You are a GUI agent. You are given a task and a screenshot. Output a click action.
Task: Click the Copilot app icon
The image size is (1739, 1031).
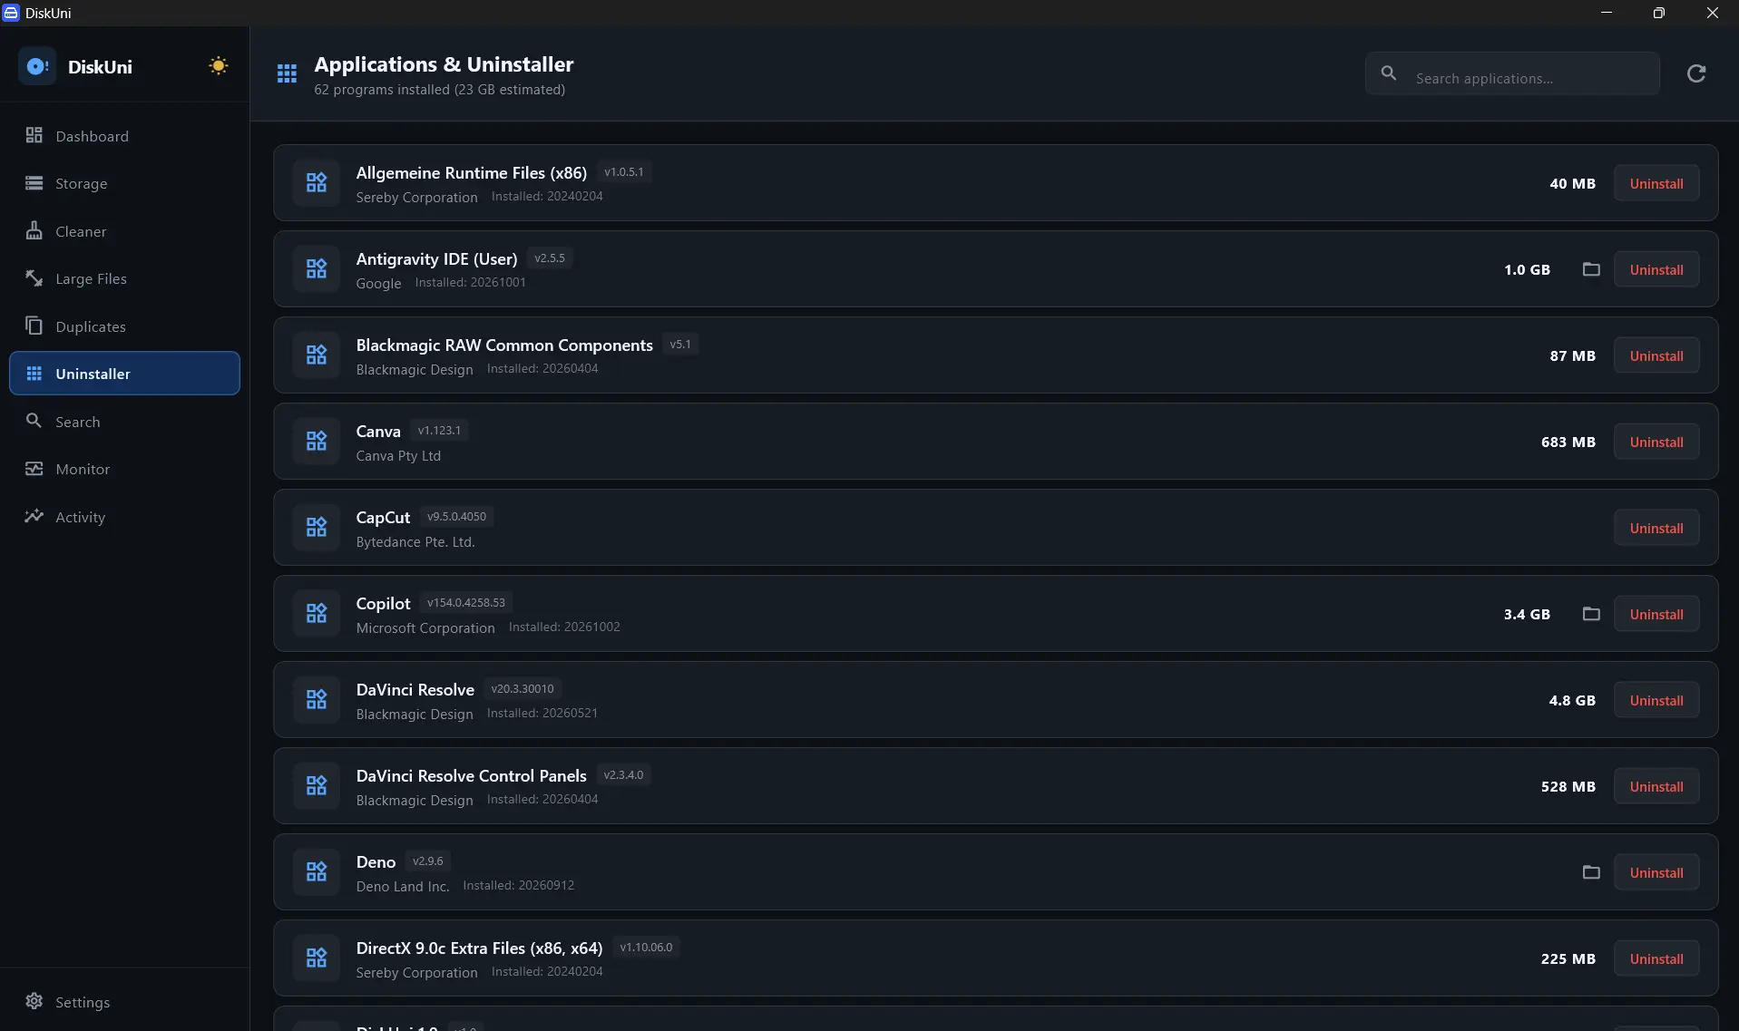(317, 614)
